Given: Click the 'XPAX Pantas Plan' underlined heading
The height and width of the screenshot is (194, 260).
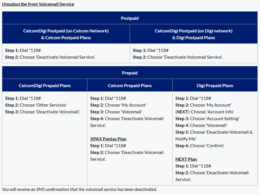Looking at the screenshot, I should point(108,139).
